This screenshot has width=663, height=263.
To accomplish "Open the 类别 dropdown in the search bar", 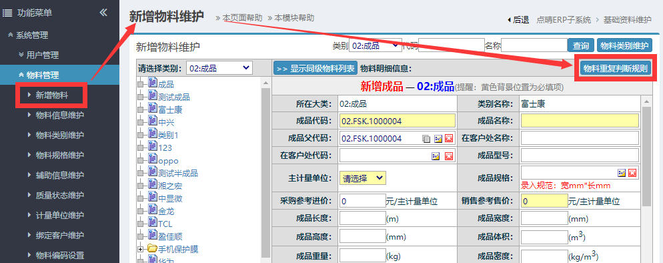I will [375, 45].
